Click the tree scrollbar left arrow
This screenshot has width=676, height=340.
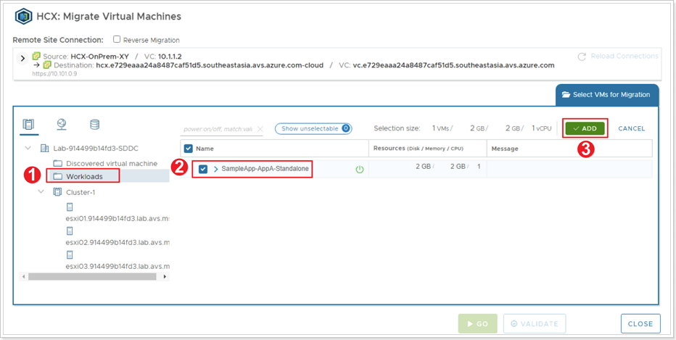[24, 277]
